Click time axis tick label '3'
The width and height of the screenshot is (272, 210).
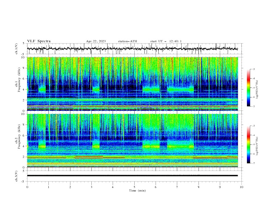[91, 187]
